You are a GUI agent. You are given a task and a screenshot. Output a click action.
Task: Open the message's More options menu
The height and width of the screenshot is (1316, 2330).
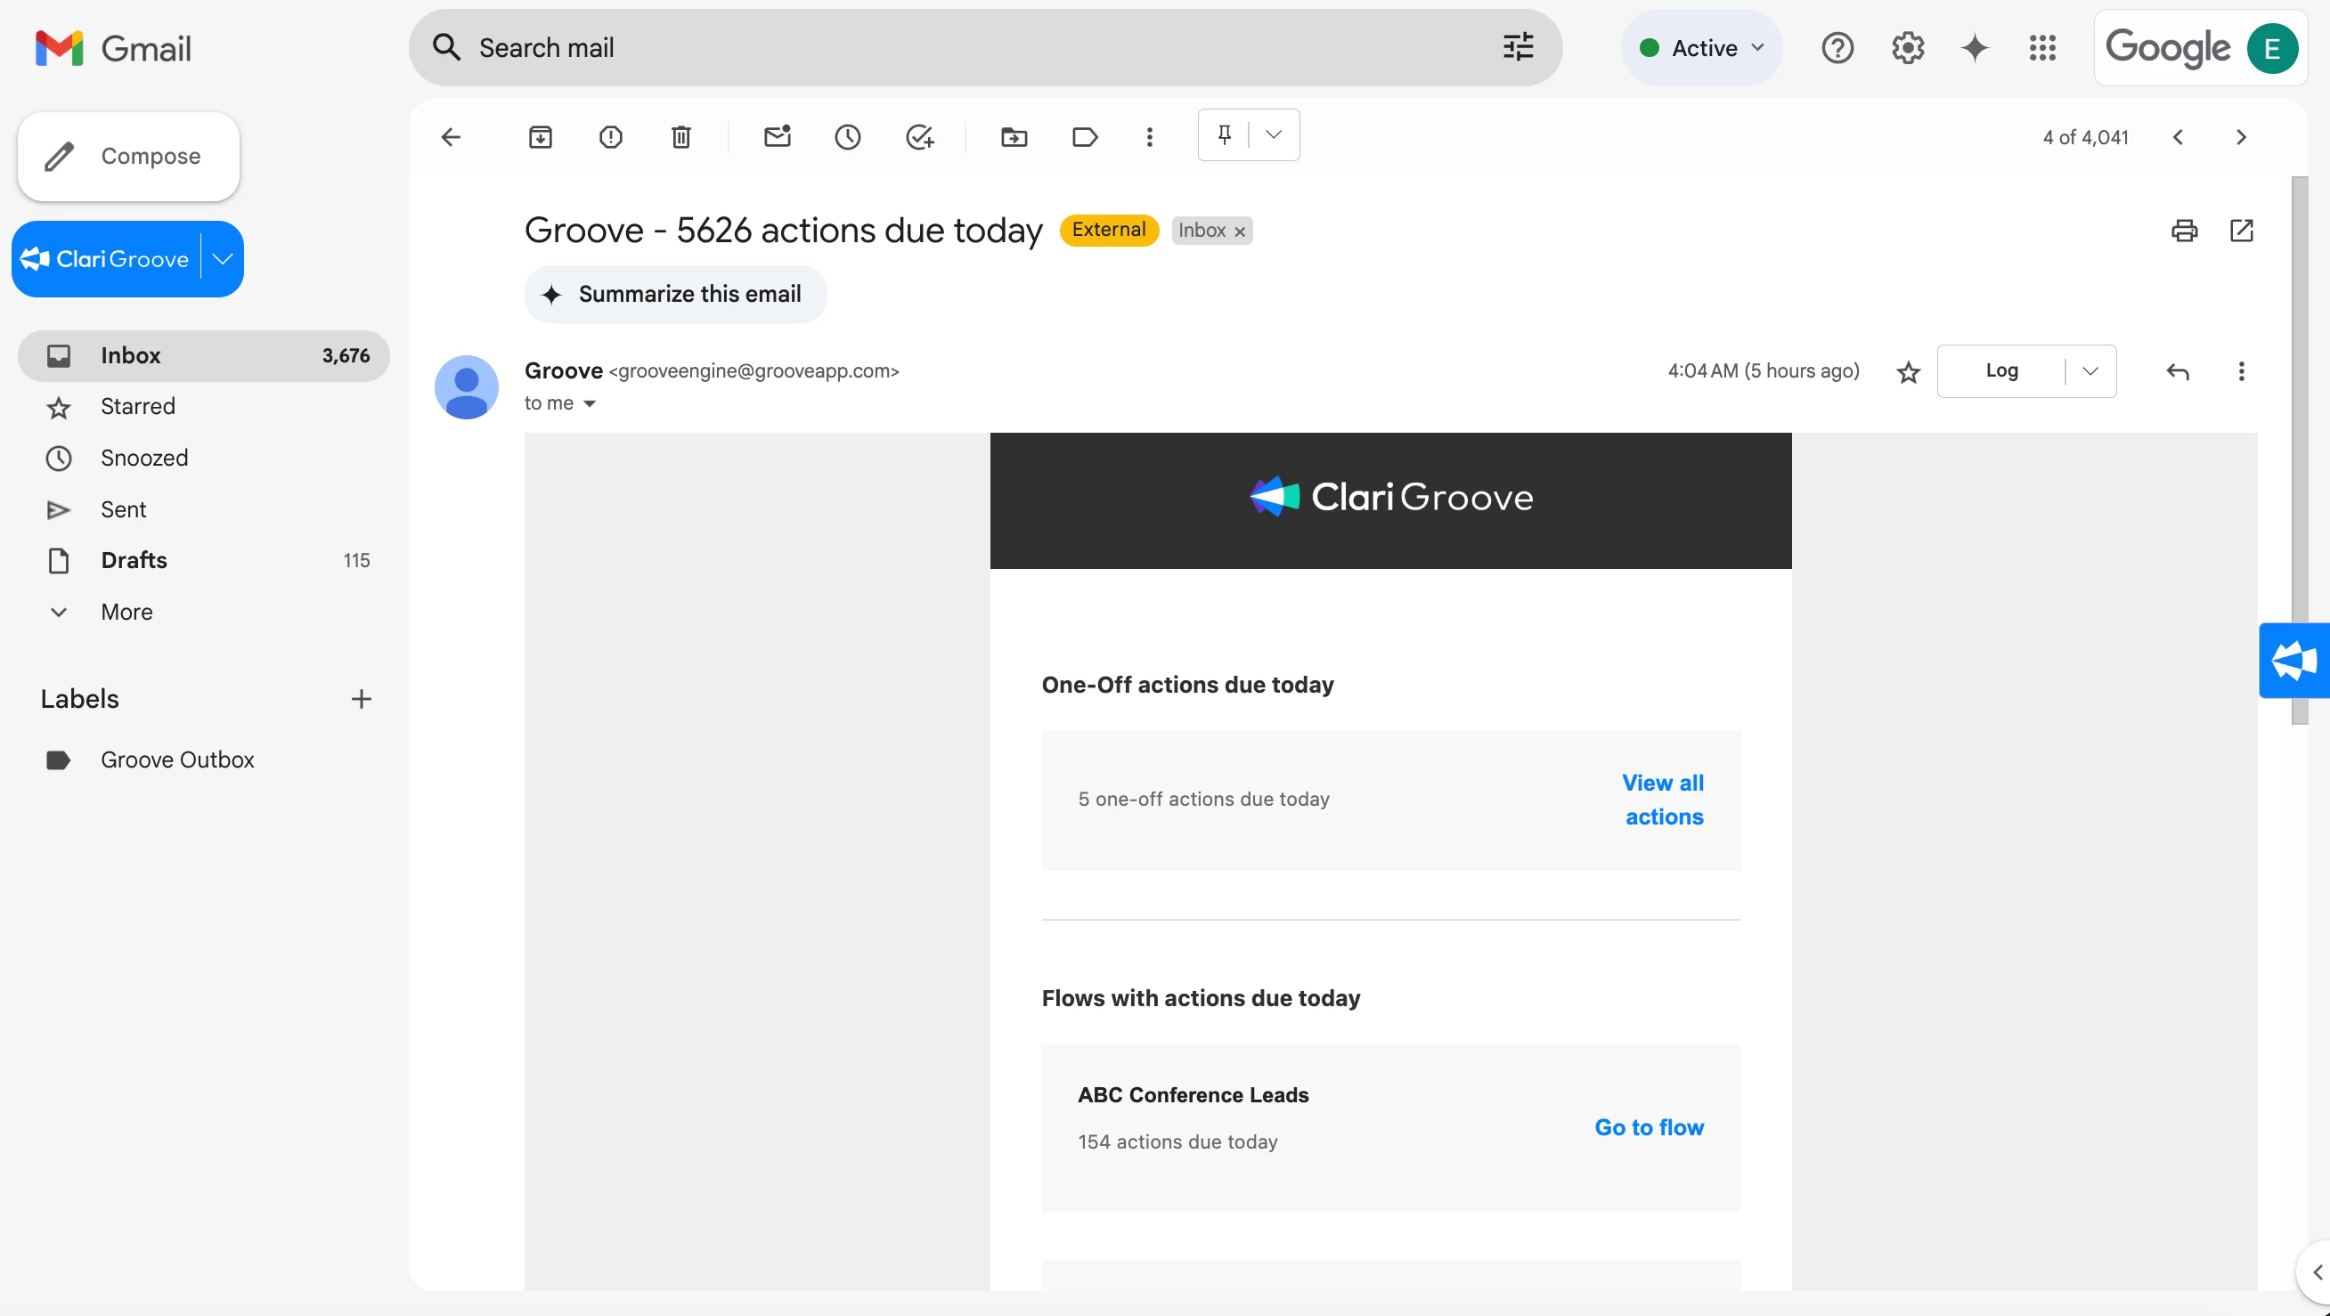[2240, 370]
